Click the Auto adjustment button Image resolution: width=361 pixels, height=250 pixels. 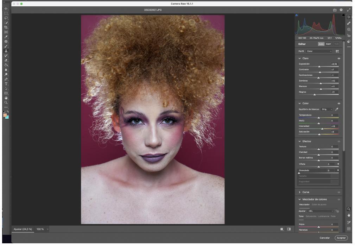pos(321,44)
